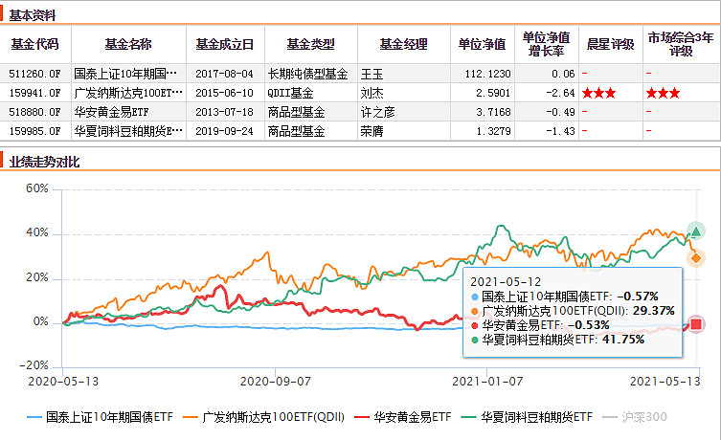Viewport: 721px width, 440px height.
Task: Click 市场综合3年评级 column header
Action: tap(681, 44)
